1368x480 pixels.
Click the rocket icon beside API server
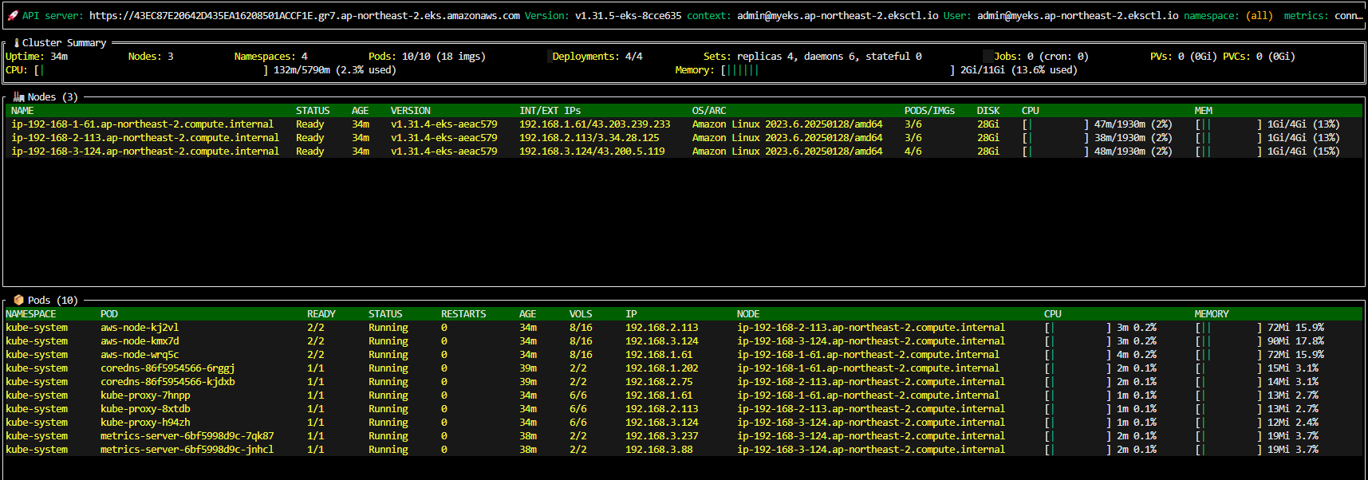(x=12, y=15)
